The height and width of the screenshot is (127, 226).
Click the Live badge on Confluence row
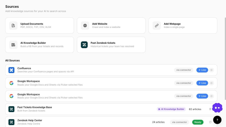coord(202,70)
